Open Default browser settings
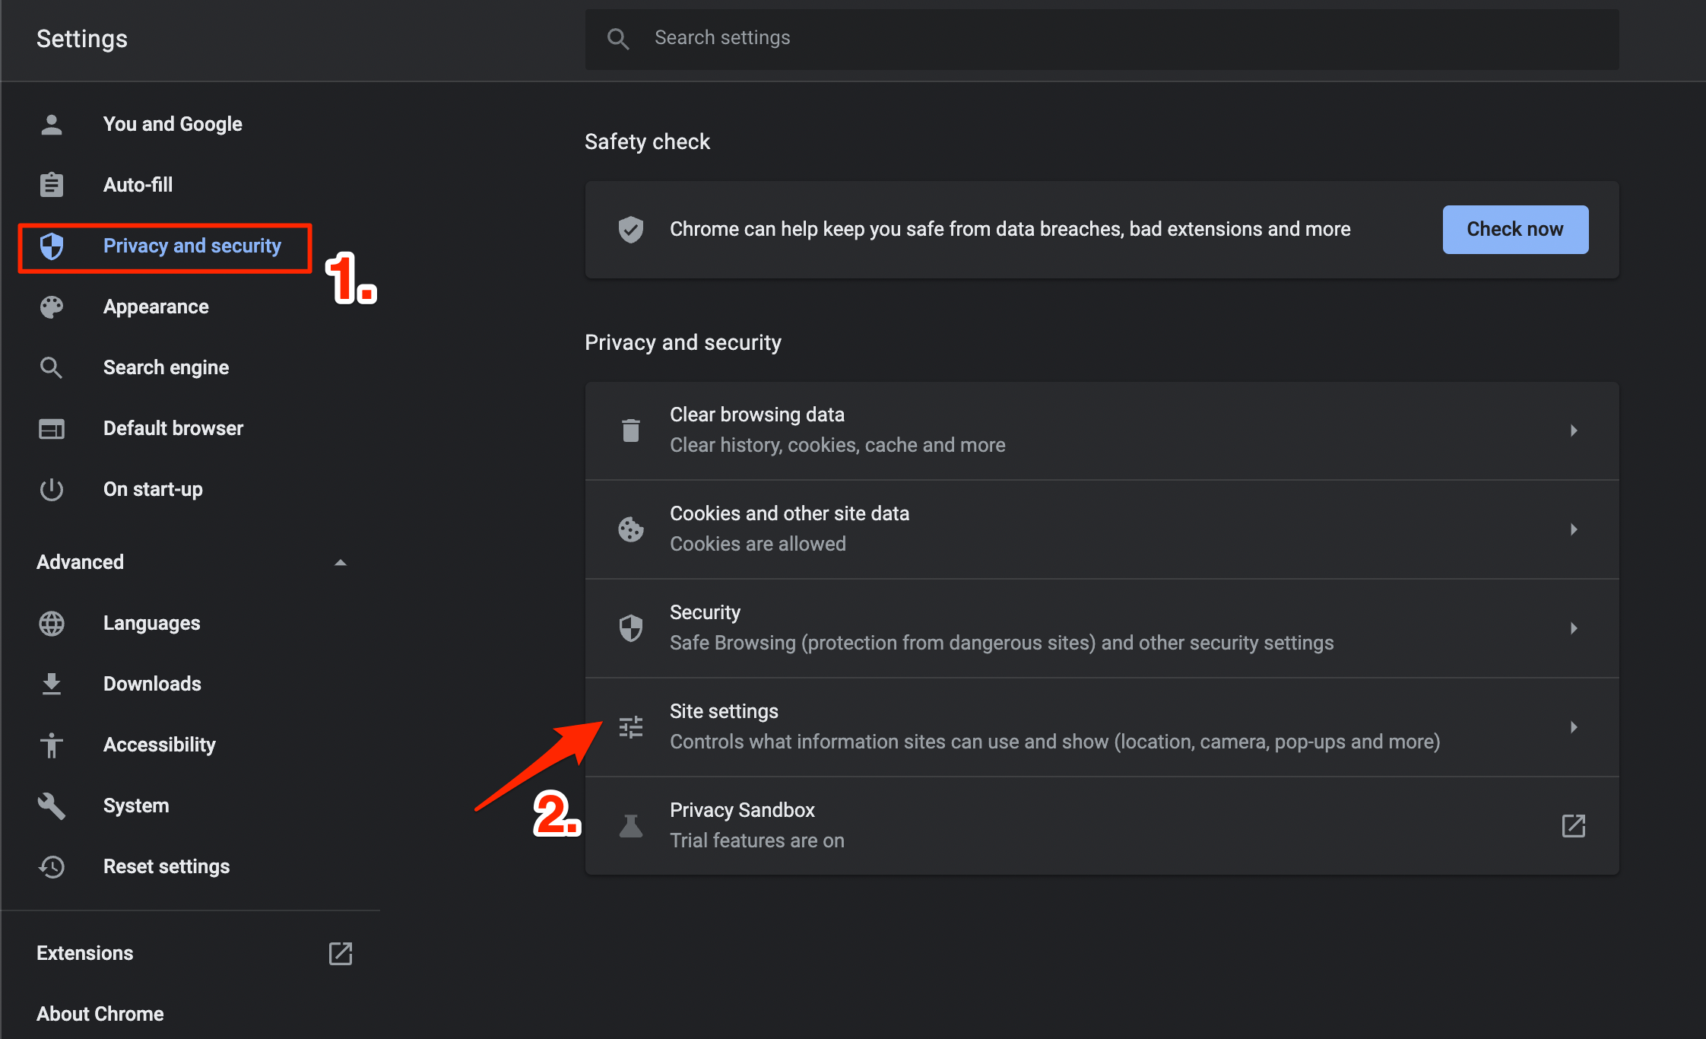The height and width of the screenshot is (1039, 1706). point(173,428)
